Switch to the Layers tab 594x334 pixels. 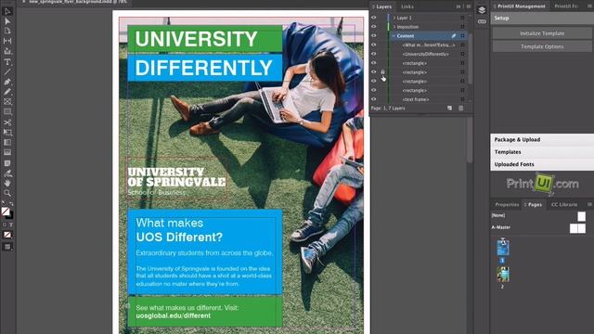click(x=381, y=6)
